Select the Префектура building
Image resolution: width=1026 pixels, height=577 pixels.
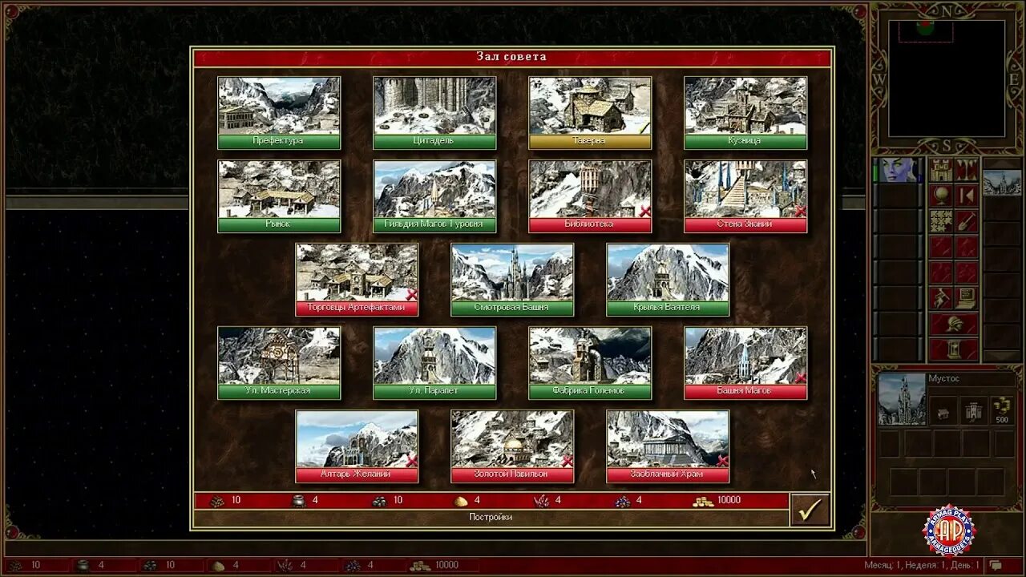pos(279,113)
